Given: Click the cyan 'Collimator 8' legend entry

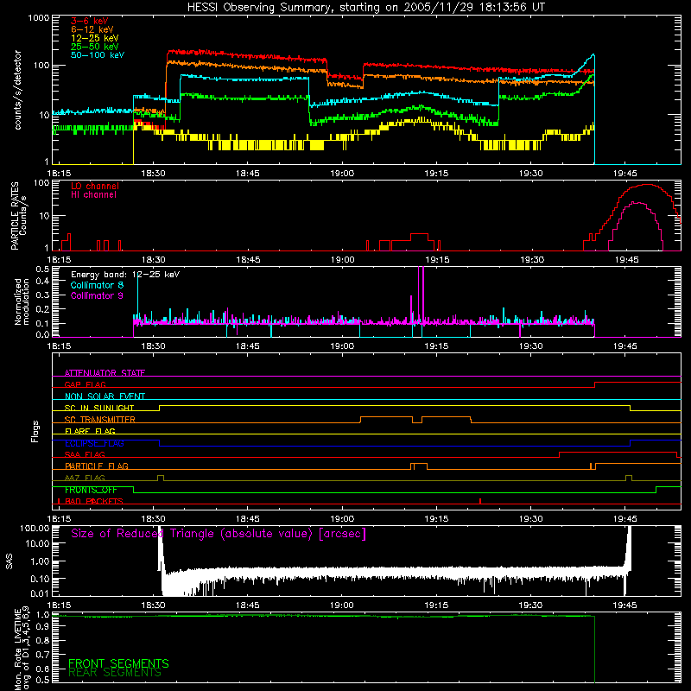Looking at the screenshot, I should [97, 285].
